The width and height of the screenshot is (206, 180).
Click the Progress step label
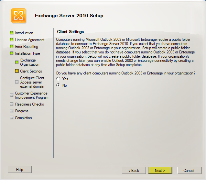tap(22, 111)
